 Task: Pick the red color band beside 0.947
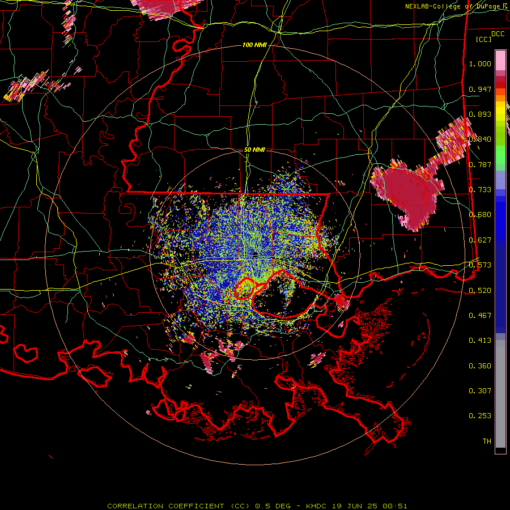[500, 85]
